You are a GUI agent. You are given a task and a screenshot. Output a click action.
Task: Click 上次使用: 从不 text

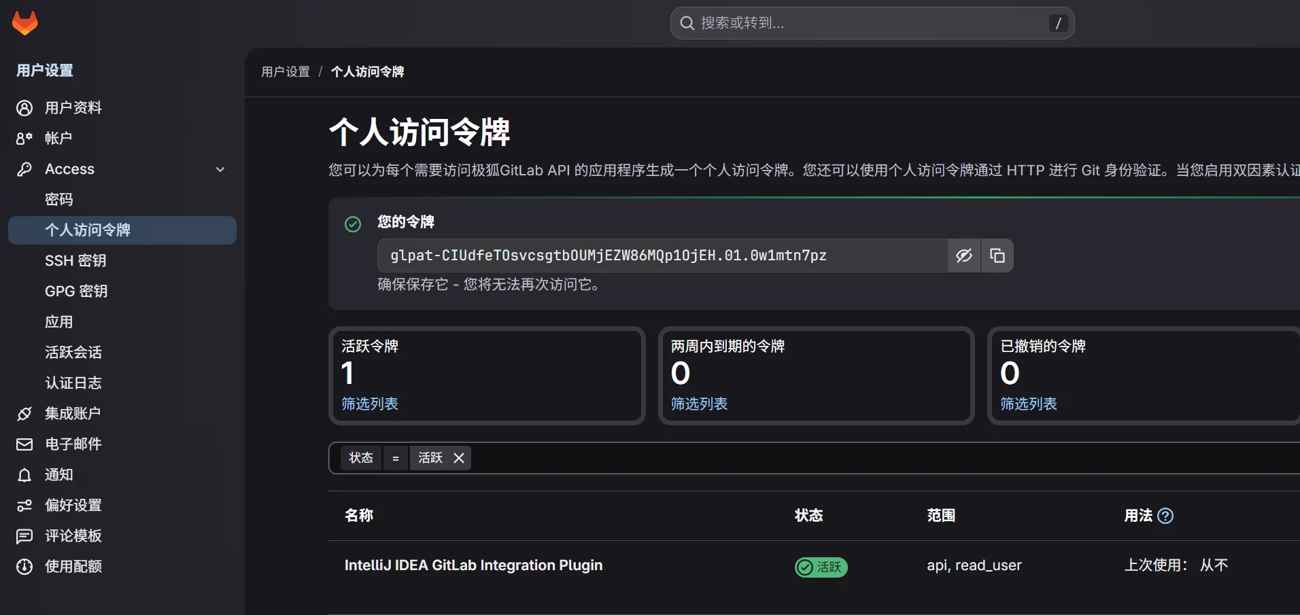pyautogui.click(x=1176, y=565)
